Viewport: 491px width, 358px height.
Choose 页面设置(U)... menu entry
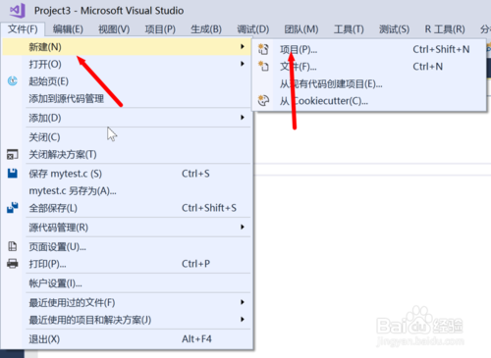127,246
